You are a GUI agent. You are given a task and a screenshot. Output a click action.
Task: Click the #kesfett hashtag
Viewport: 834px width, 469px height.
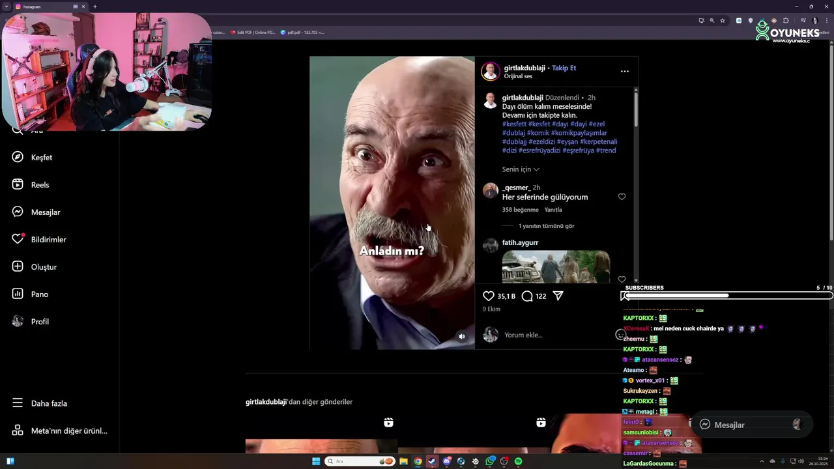tap(514, 124)
